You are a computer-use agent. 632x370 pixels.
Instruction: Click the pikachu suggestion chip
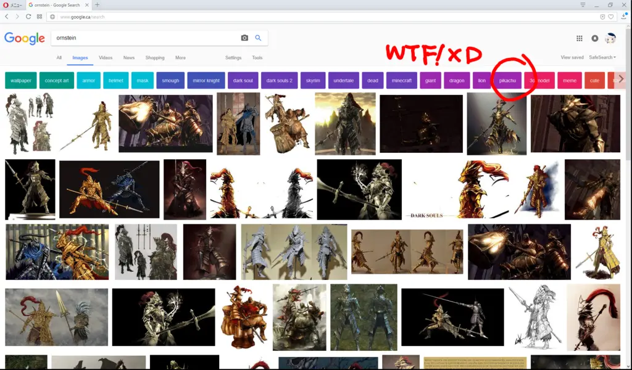coord(507,81)
